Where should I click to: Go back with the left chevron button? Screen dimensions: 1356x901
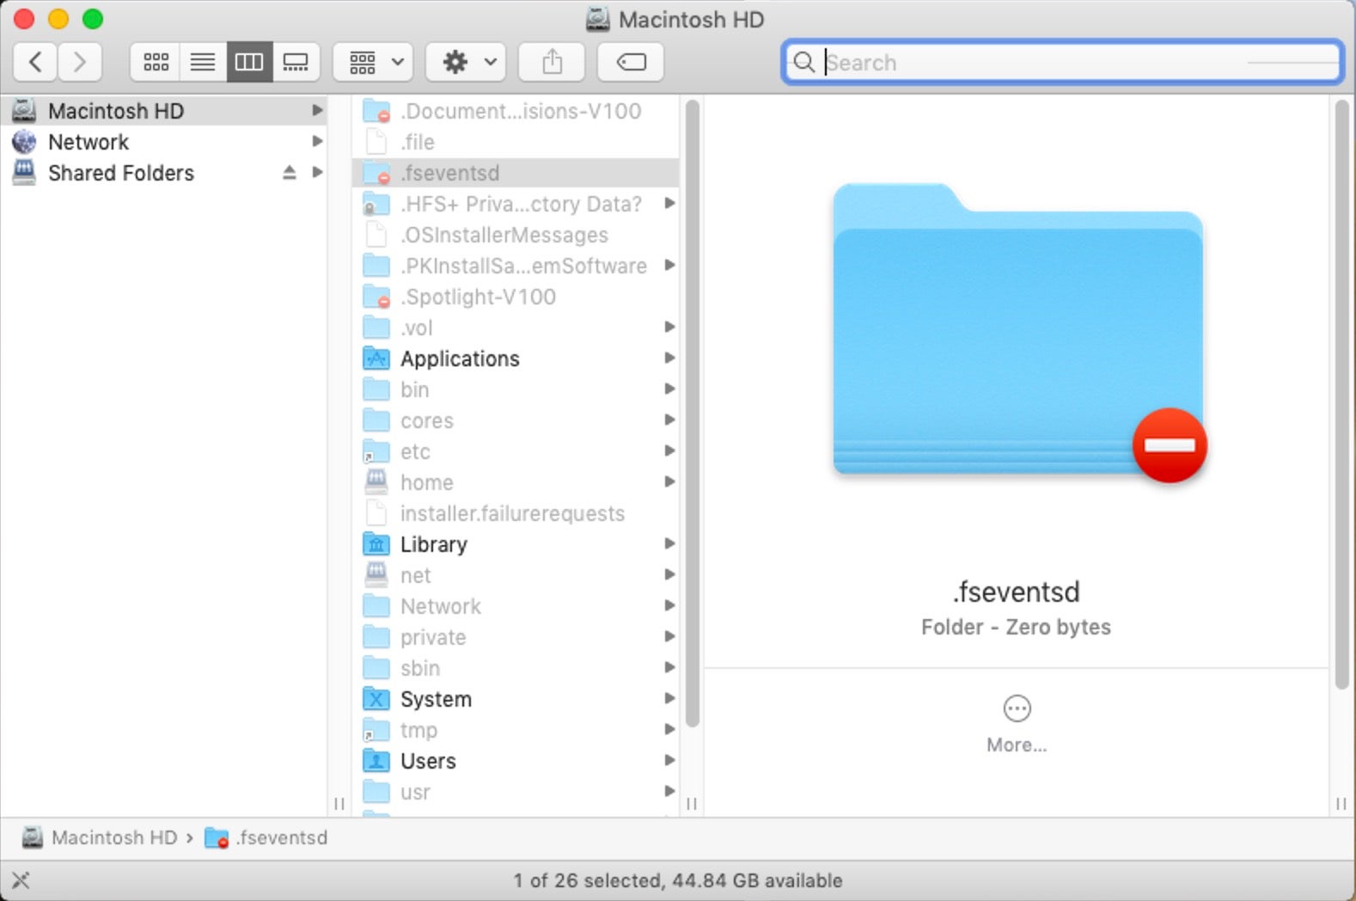pyautogui.click(x=35, y=62)
